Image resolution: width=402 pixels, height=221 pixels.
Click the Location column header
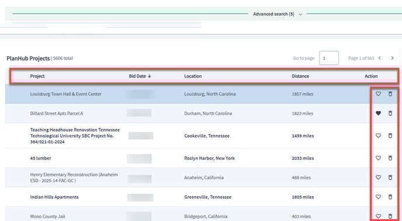pos(193,76)
